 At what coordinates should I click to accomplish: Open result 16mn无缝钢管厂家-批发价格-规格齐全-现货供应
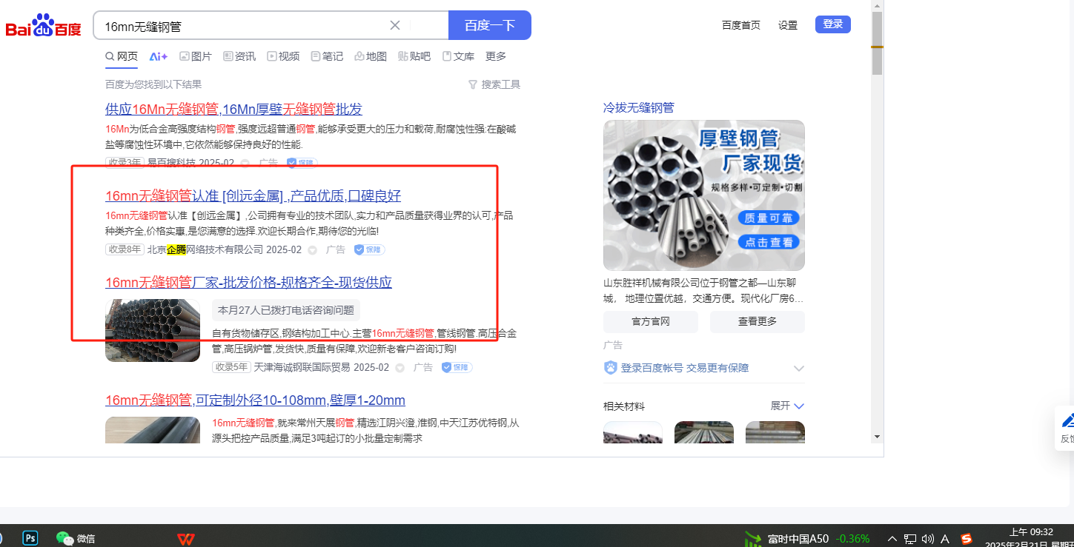click(x=248, y=282)
